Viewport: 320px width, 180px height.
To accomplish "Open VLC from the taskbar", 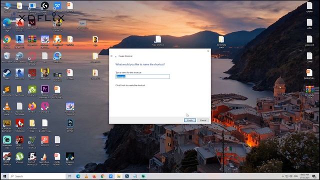I will coord(86,176).
